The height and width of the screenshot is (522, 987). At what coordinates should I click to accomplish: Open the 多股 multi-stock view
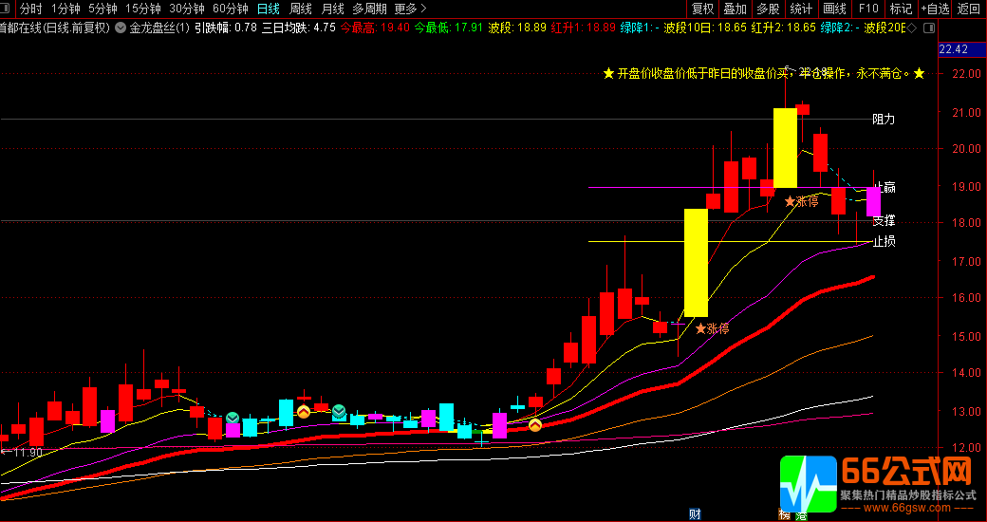[x=768, y=9]
